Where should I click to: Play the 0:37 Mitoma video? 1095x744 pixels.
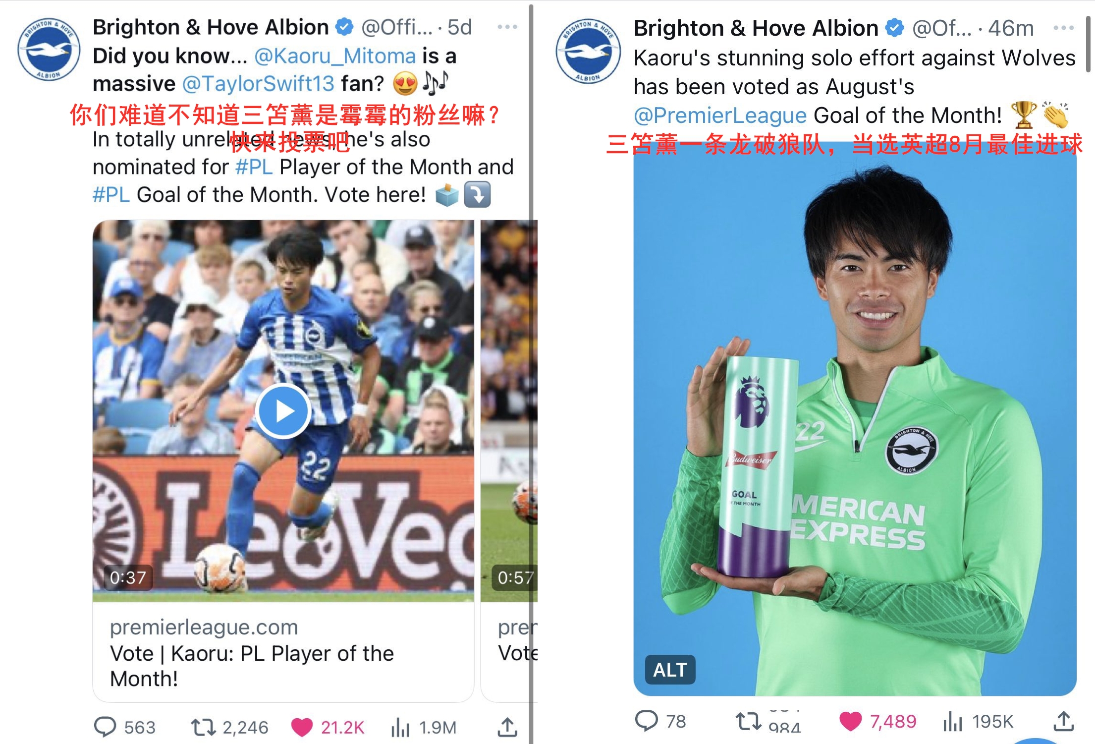click(x=283, y=411)
